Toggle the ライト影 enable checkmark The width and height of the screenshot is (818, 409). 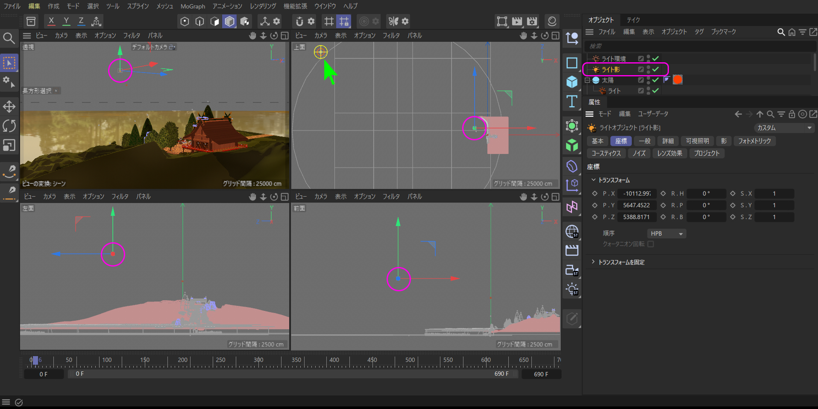(656, 69)
